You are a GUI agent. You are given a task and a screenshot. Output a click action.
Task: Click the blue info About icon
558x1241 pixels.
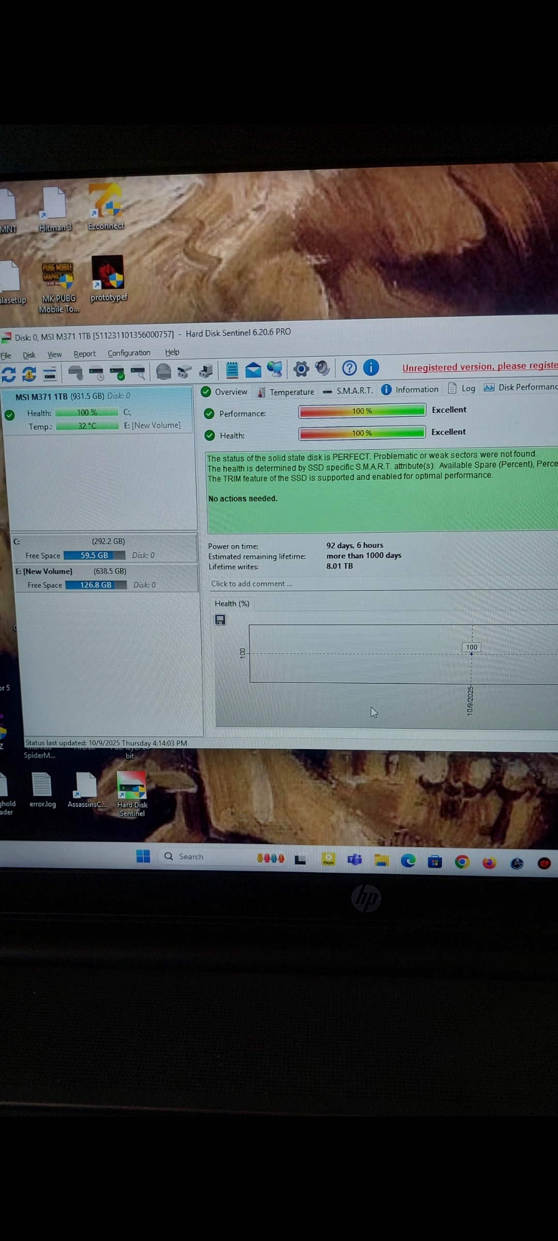(x=371, y=368)
